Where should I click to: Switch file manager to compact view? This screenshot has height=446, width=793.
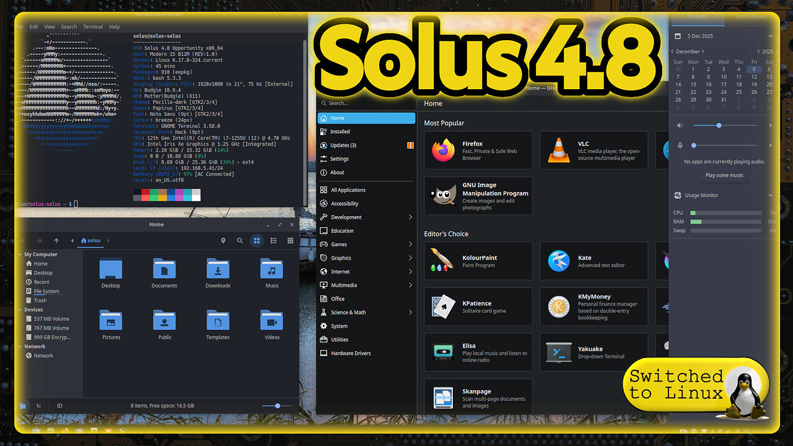290,240
